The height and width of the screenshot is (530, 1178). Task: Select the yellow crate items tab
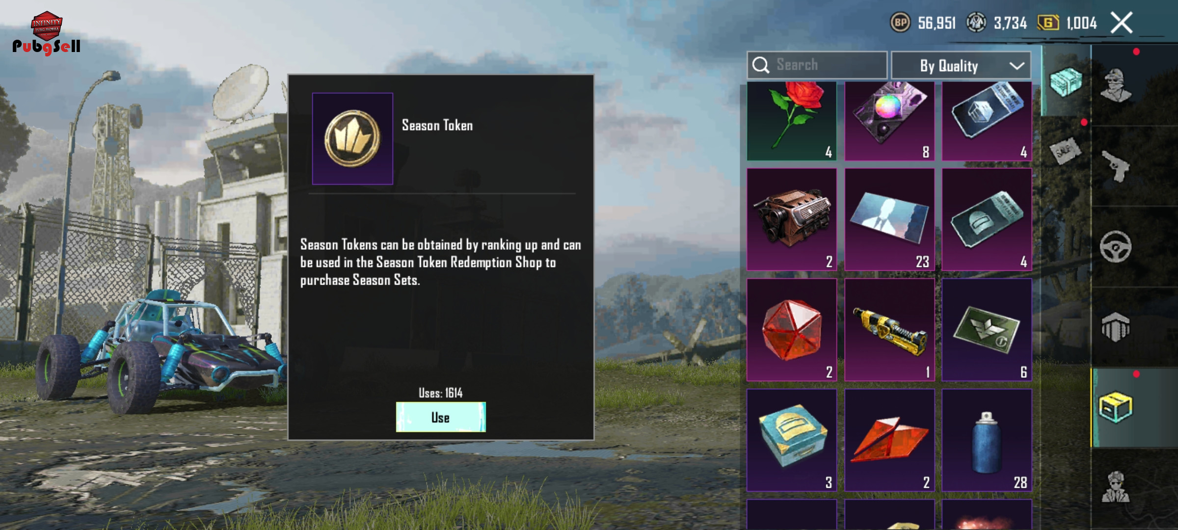point(1115,407)
